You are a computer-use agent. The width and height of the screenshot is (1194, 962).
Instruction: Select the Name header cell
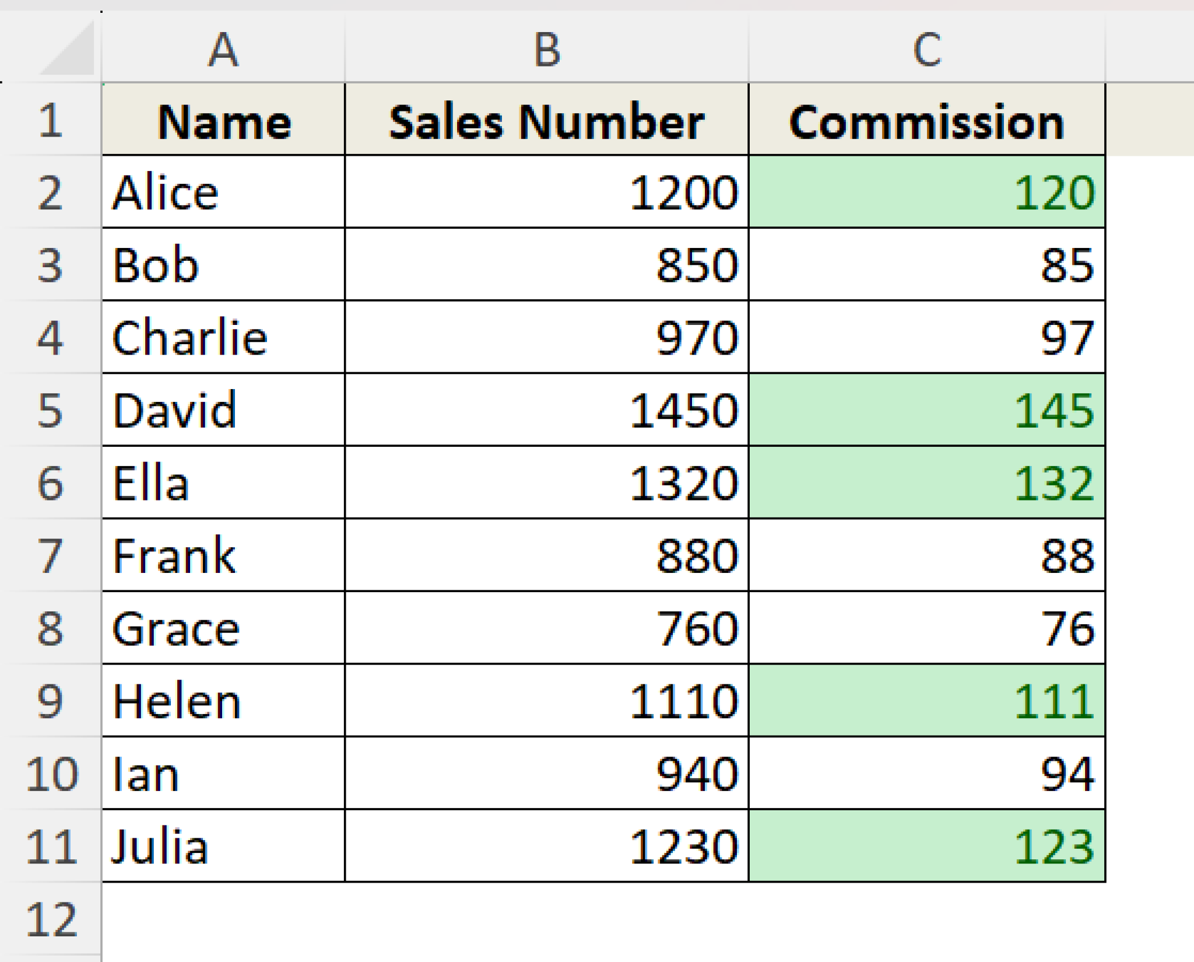pos(224,121)
